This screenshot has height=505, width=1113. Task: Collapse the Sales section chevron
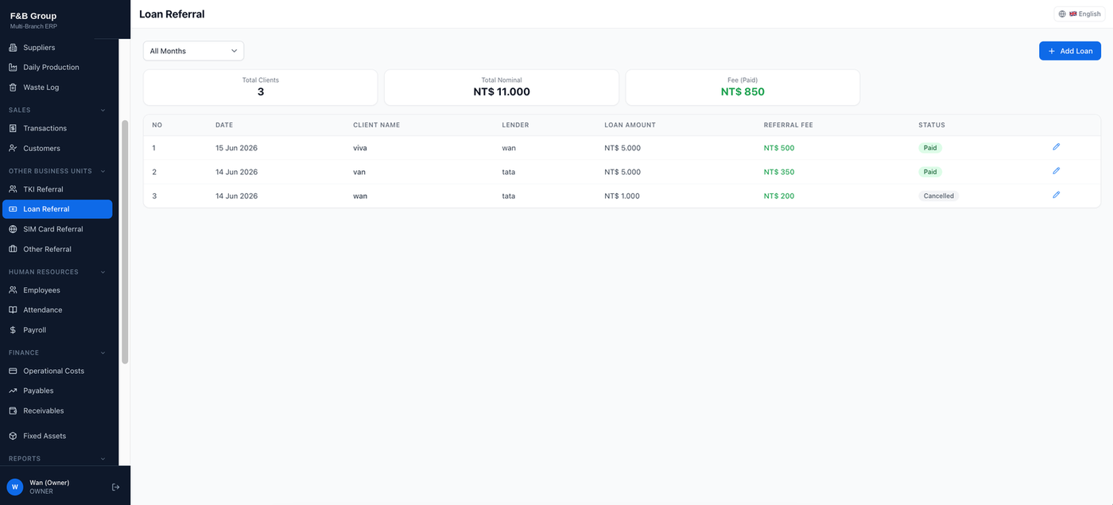click(x=103, y=110)
